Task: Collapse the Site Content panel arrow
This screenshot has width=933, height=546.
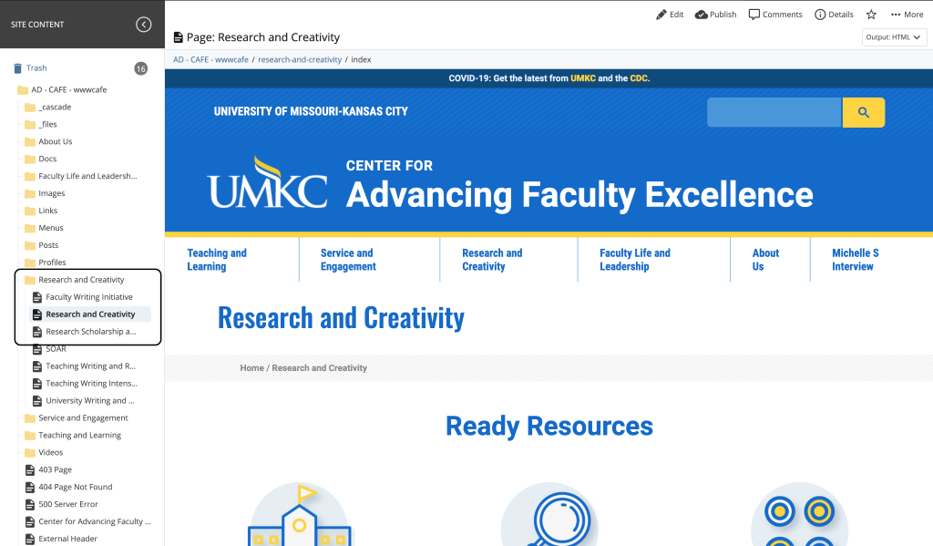Action: click(143, 25)
